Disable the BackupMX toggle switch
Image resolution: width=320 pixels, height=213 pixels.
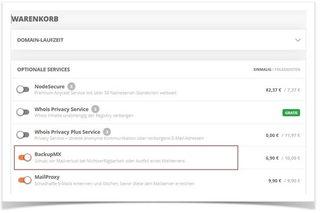pos(25,157)
